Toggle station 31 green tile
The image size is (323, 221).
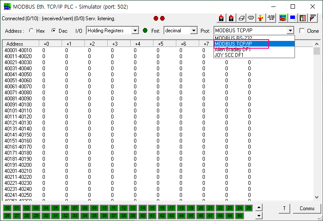(x=56, y=216)
